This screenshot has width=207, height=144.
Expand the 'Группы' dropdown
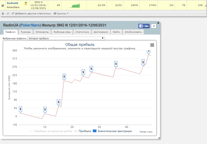(61, 14)
